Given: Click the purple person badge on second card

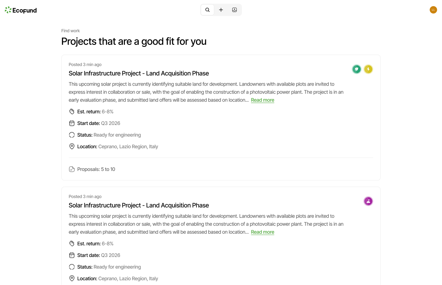Looking at the screenshot, I should tap(368, 201).
